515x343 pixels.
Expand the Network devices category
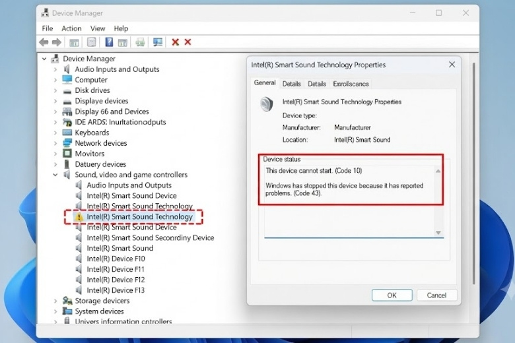(55, 143)
